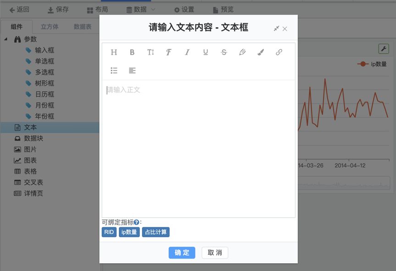Toggle italic text formatting
The height and width of the screenshot is (271, 396).
pos(187,52)
